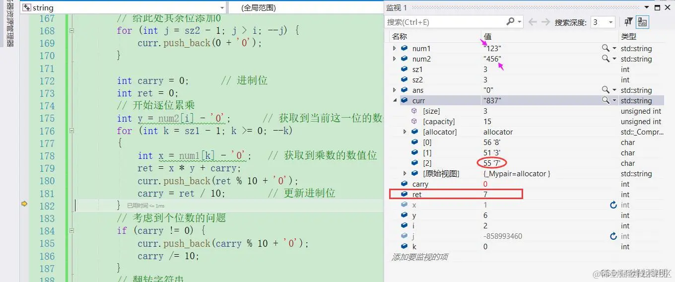Expand the ans variable node
This screenshot has width=675, height=282.
[x=395, y=90]
